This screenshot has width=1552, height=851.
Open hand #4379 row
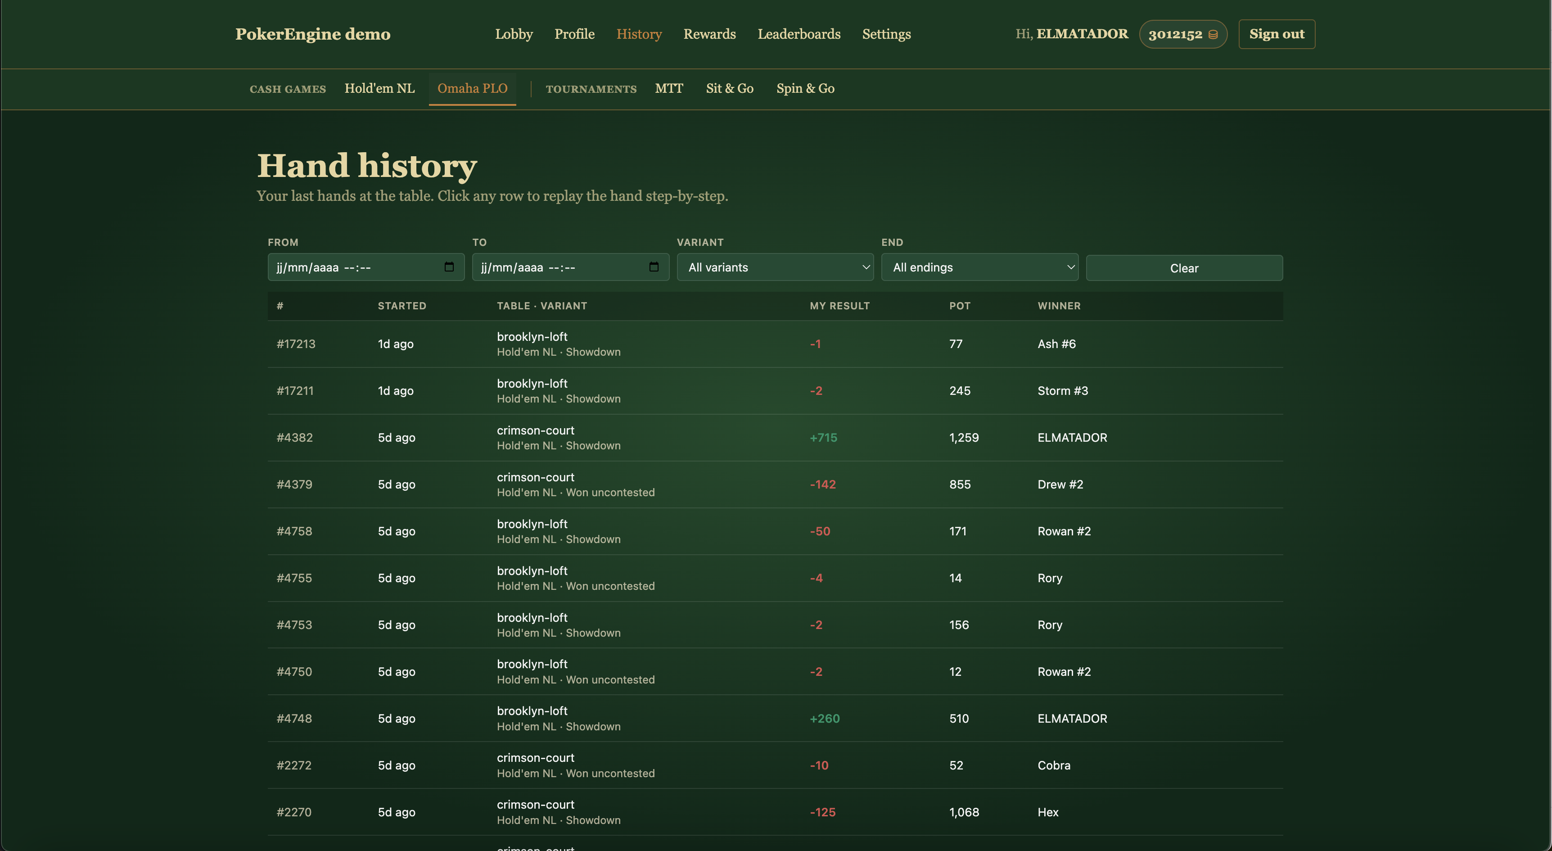pos(775,484)
